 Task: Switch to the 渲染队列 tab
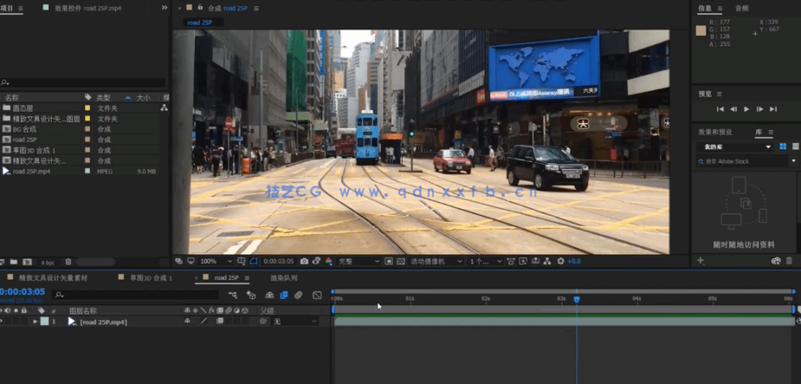[284, 278]
